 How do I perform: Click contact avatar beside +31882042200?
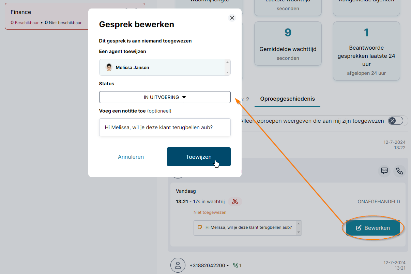point(177,265)
